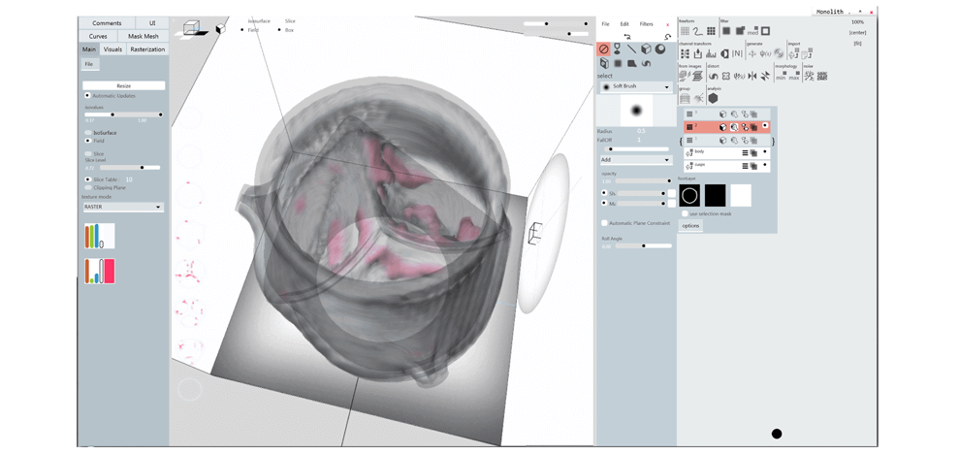Click the Resize button
The width and height of the screenshot is (960, 454).
[x=124, y=85]
